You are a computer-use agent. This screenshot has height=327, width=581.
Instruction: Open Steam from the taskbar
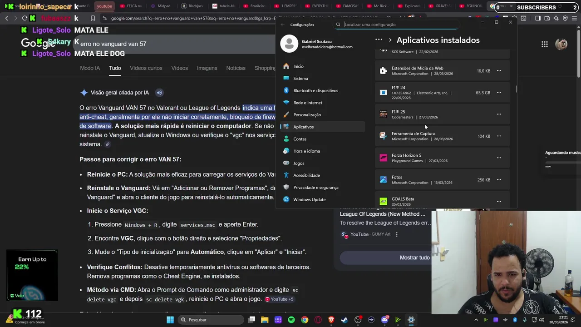tap(345, 320)
